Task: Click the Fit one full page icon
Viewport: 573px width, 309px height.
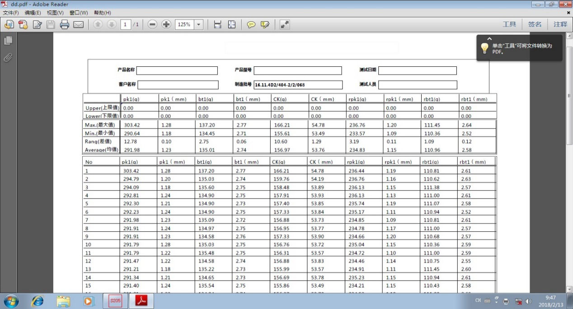Action: point(232,24)
